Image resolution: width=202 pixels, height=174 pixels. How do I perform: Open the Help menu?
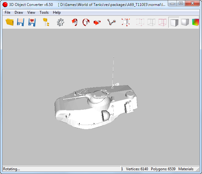pyautogui.click(x=57, y=12)
